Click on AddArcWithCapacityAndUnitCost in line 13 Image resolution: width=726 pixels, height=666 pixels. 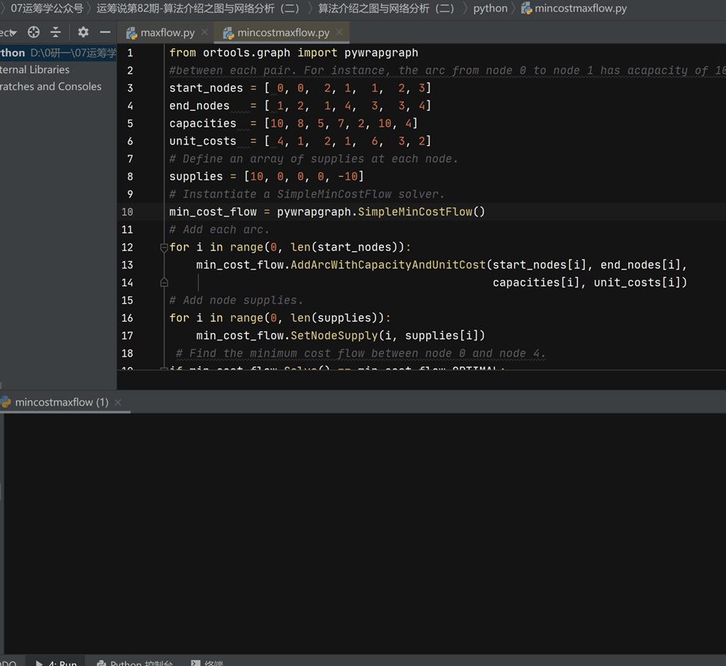tap(388, 265)
